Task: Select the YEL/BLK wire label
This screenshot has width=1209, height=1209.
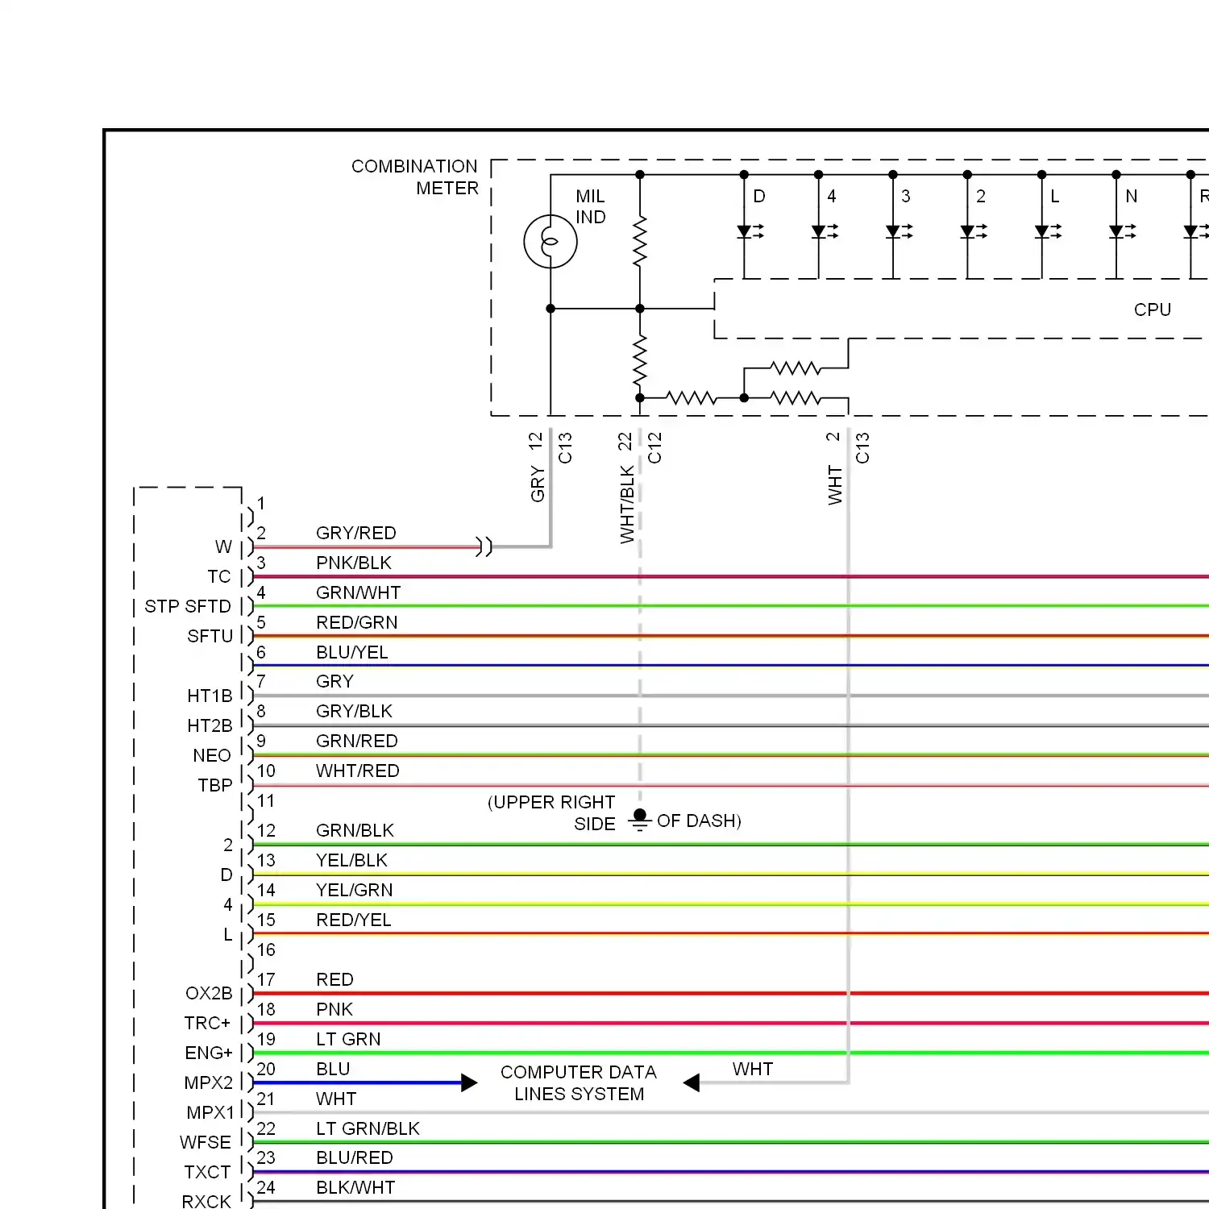Action: tap(352, 860)
